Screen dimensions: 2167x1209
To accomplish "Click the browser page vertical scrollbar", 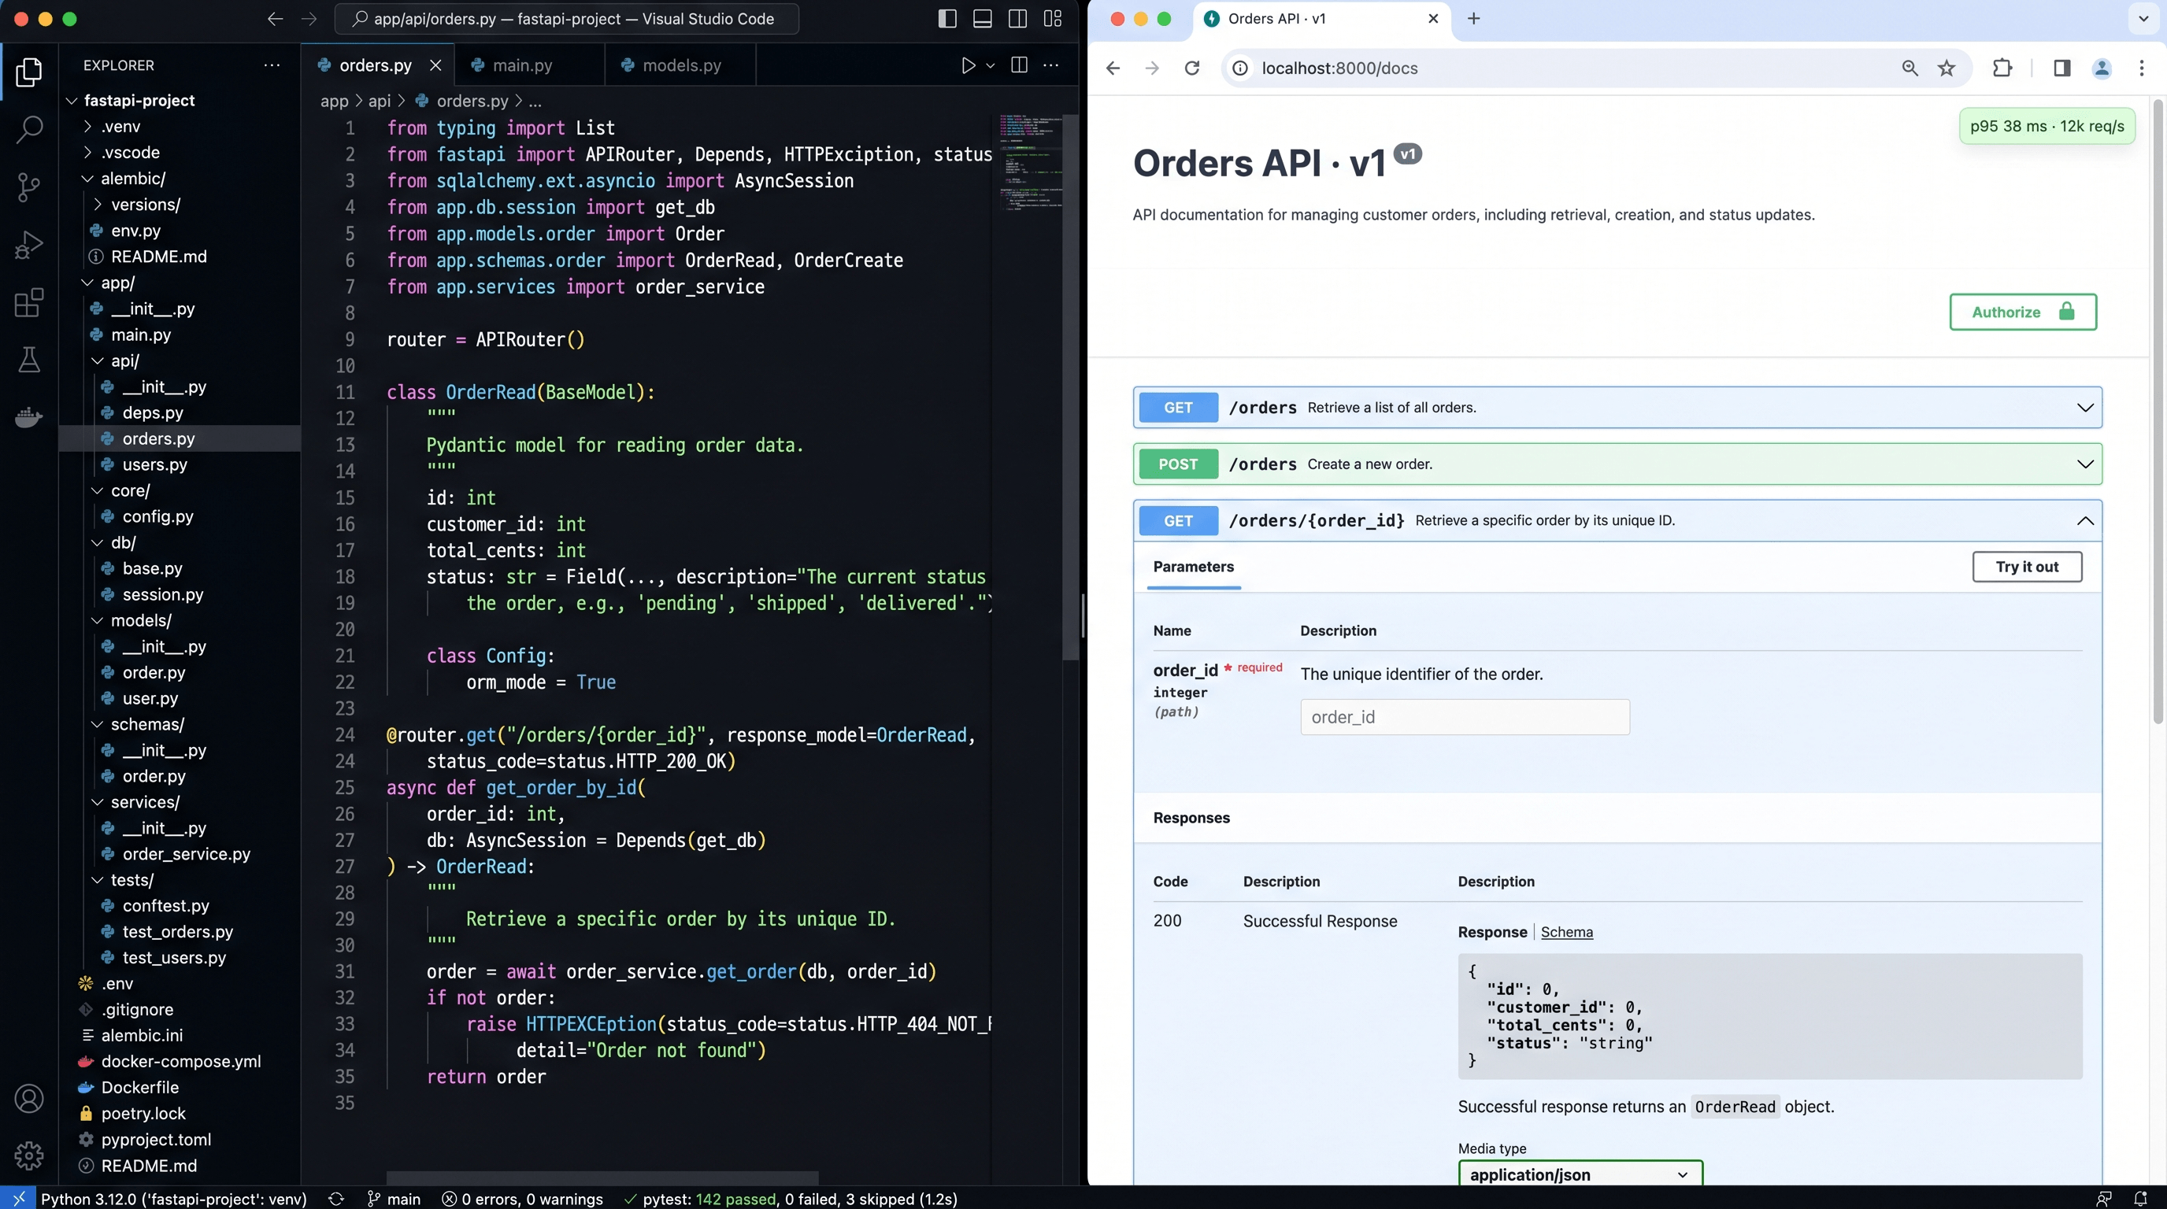I will coord(2157,412).
